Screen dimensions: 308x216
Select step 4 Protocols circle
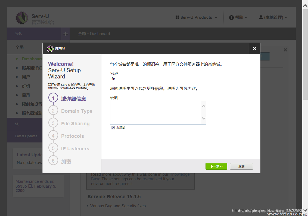(x=53, y=136)
